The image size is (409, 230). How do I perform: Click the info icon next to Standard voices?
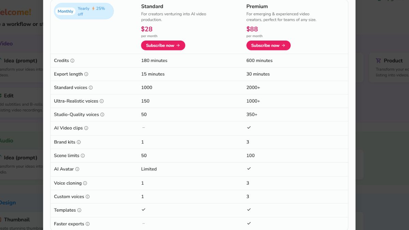(x=91, y=88)
